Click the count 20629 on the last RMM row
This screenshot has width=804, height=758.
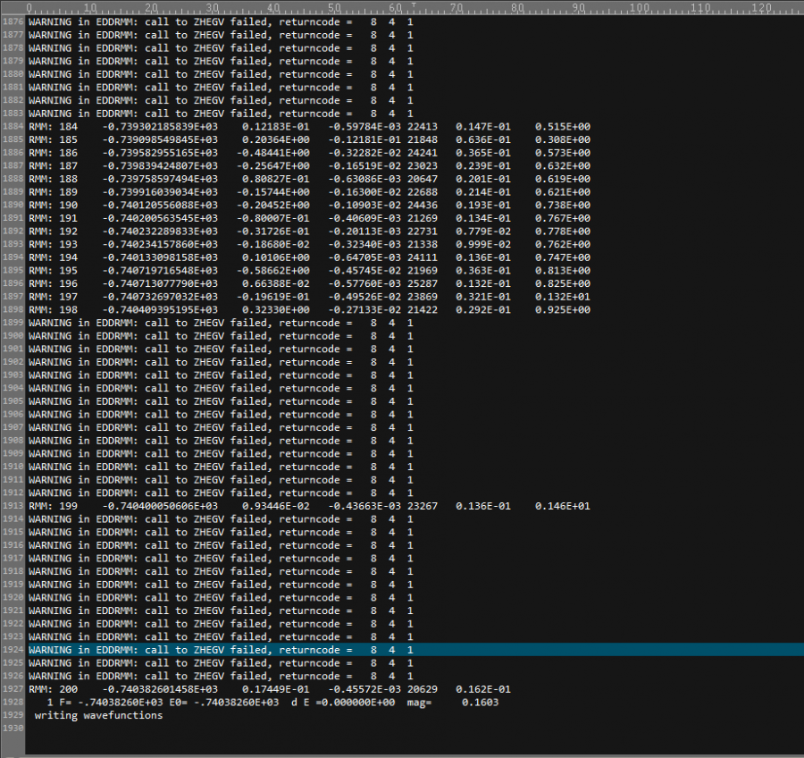tap(423, 689)
